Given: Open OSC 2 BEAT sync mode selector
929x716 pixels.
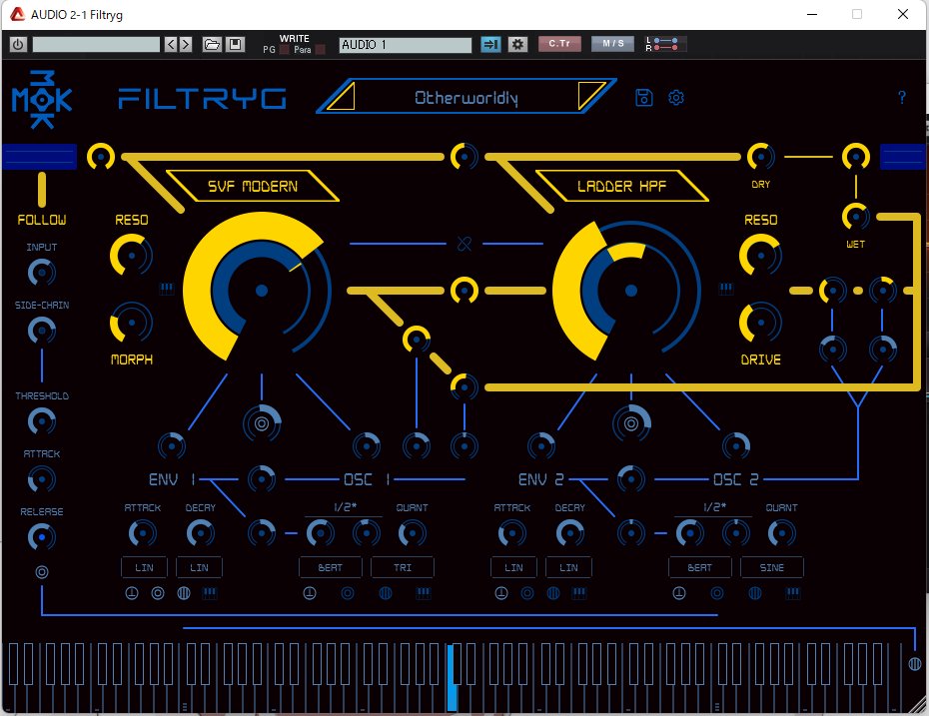Looking at the screenshot, I should point(699,567).
